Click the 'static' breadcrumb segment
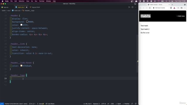 click(x=4, y=10)
